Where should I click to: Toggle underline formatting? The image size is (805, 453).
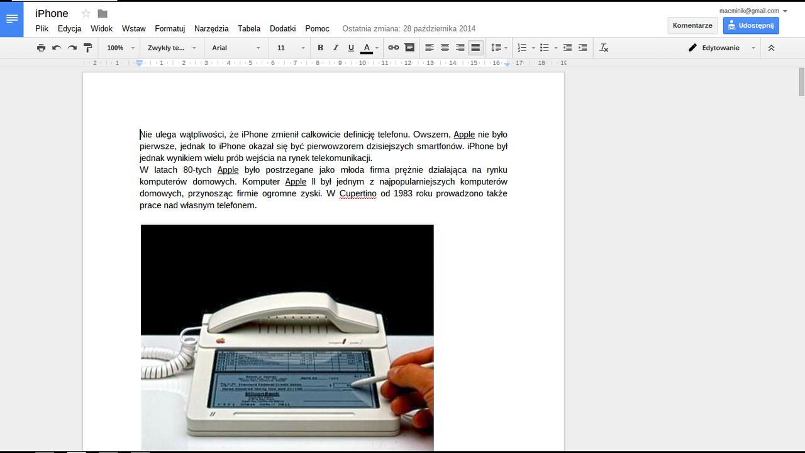pyautogui.click(x=351, y=48)
